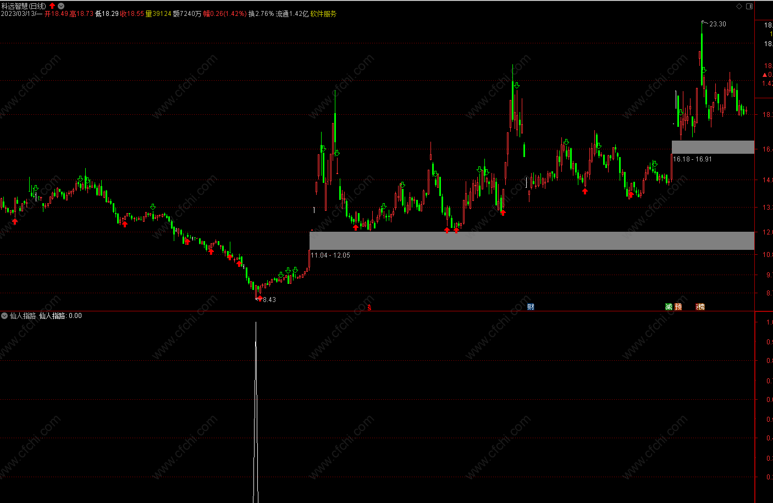Image resolution: width=773 pixels, height=503 pixels.
Task: Click the 11.04 - 12.05 gap label
Action: (x=330, y=255)
